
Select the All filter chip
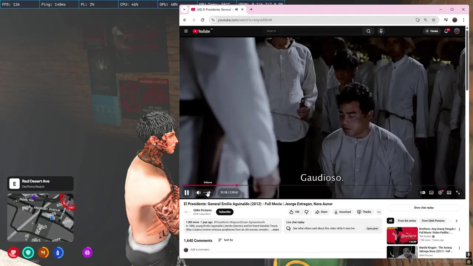click(390, 221)
